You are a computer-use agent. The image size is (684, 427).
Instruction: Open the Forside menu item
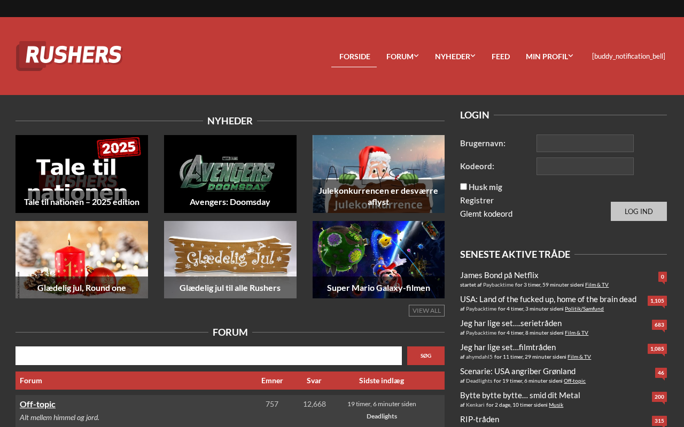coord(355,56)
